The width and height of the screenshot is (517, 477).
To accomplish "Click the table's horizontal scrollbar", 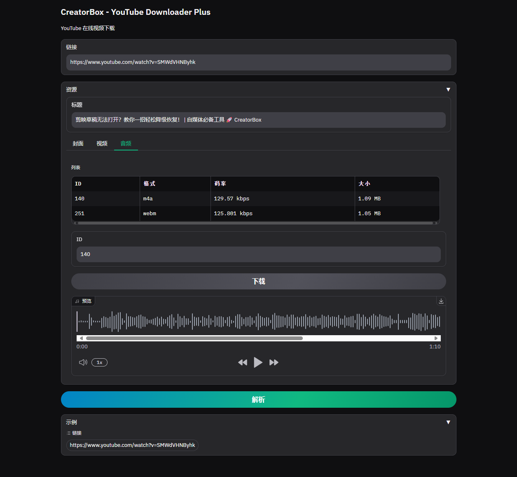I will (255, 223).
